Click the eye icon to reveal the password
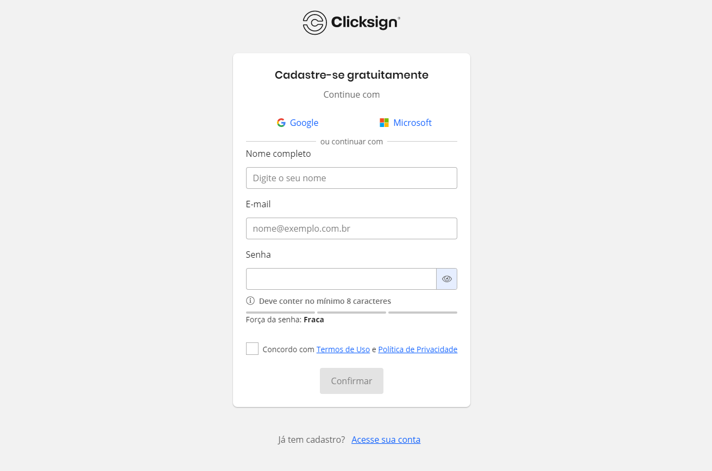712x471 pixels. pyautogui.click(x=446, y=278)
